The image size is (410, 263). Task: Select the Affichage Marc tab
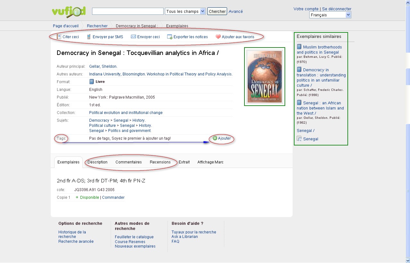(x=210, y=162)
